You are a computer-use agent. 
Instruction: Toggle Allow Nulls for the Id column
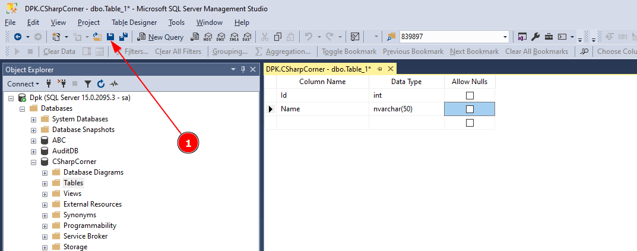470,95
